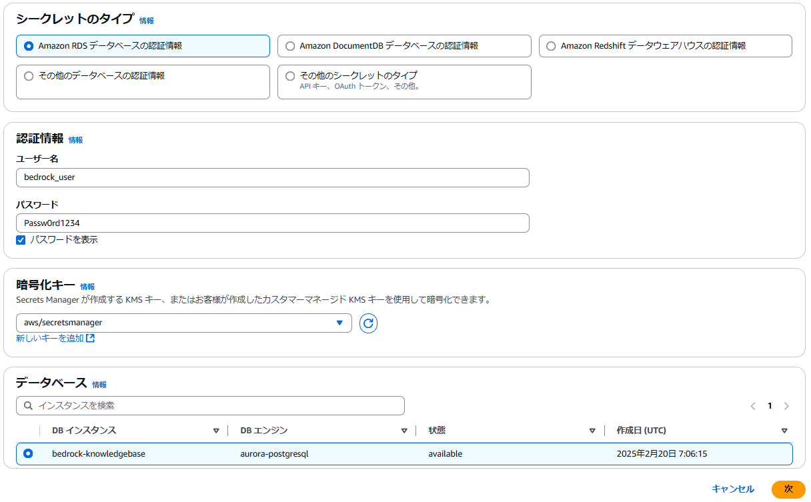Image resolution: width=811 pixels, height=502 pixels.
Task: Click the キャンセル button
Action: tap(733, 489)
